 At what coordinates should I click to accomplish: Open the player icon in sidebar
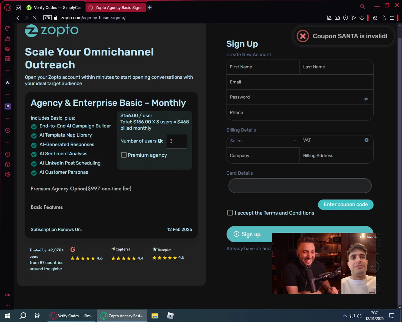click(8, 130)
